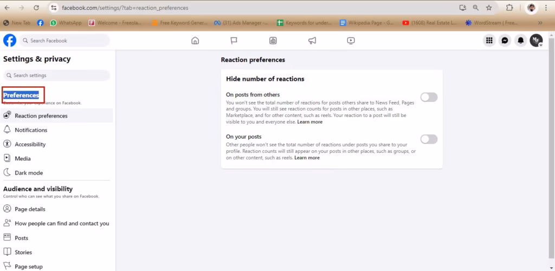Select Media settings
Screen dimensions: 555x271
[x=56, y=158]
